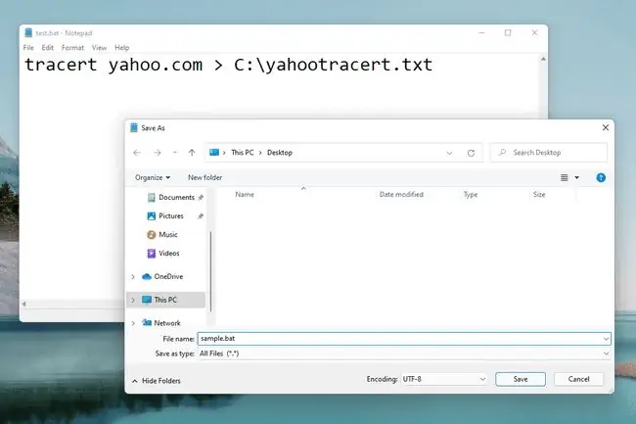This screenshot has width=636, height=424.
Task: Open the Format menu in Notepad
Action: coord(72,47)
